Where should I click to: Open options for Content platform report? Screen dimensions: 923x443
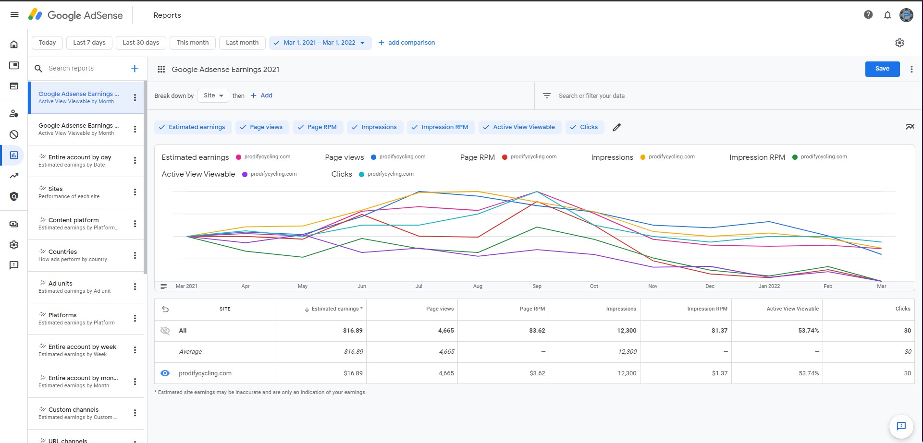click(135, 224)
